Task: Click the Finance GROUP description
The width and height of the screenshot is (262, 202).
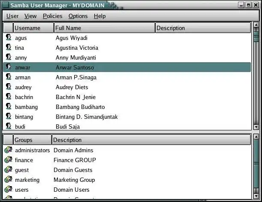Action: pos(75,160)
